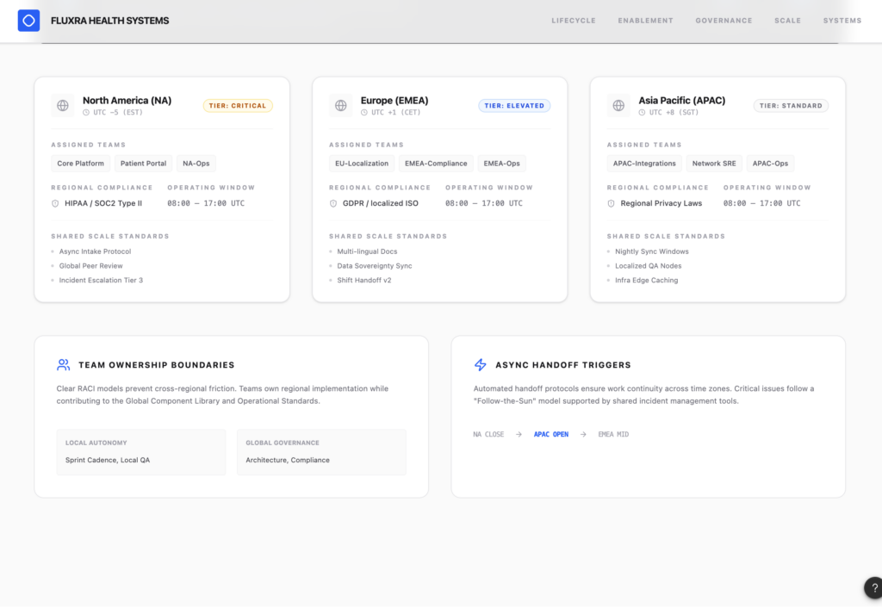Click the people icon of Team Ownership Boundaries
This screenshot has height=607, width=882.
pos(64,365)
